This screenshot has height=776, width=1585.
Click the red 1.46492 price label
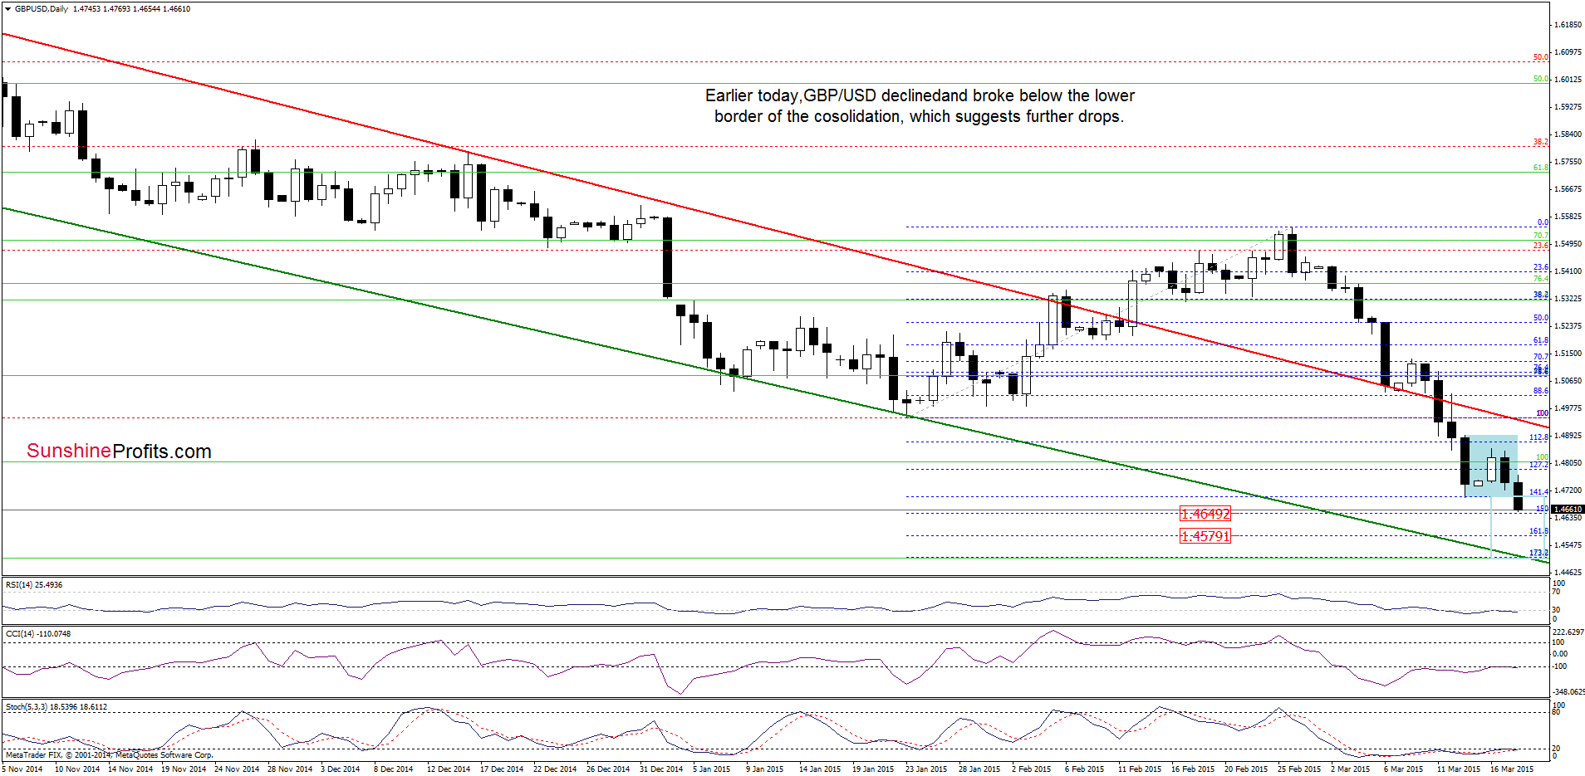[x=1205, y=514]
